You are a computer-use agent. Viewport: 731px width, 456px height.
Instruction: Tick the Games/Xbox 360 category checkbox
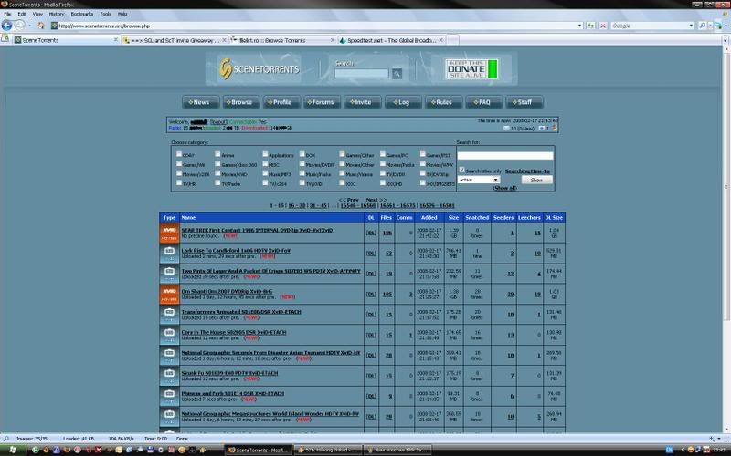click(217, 164)
